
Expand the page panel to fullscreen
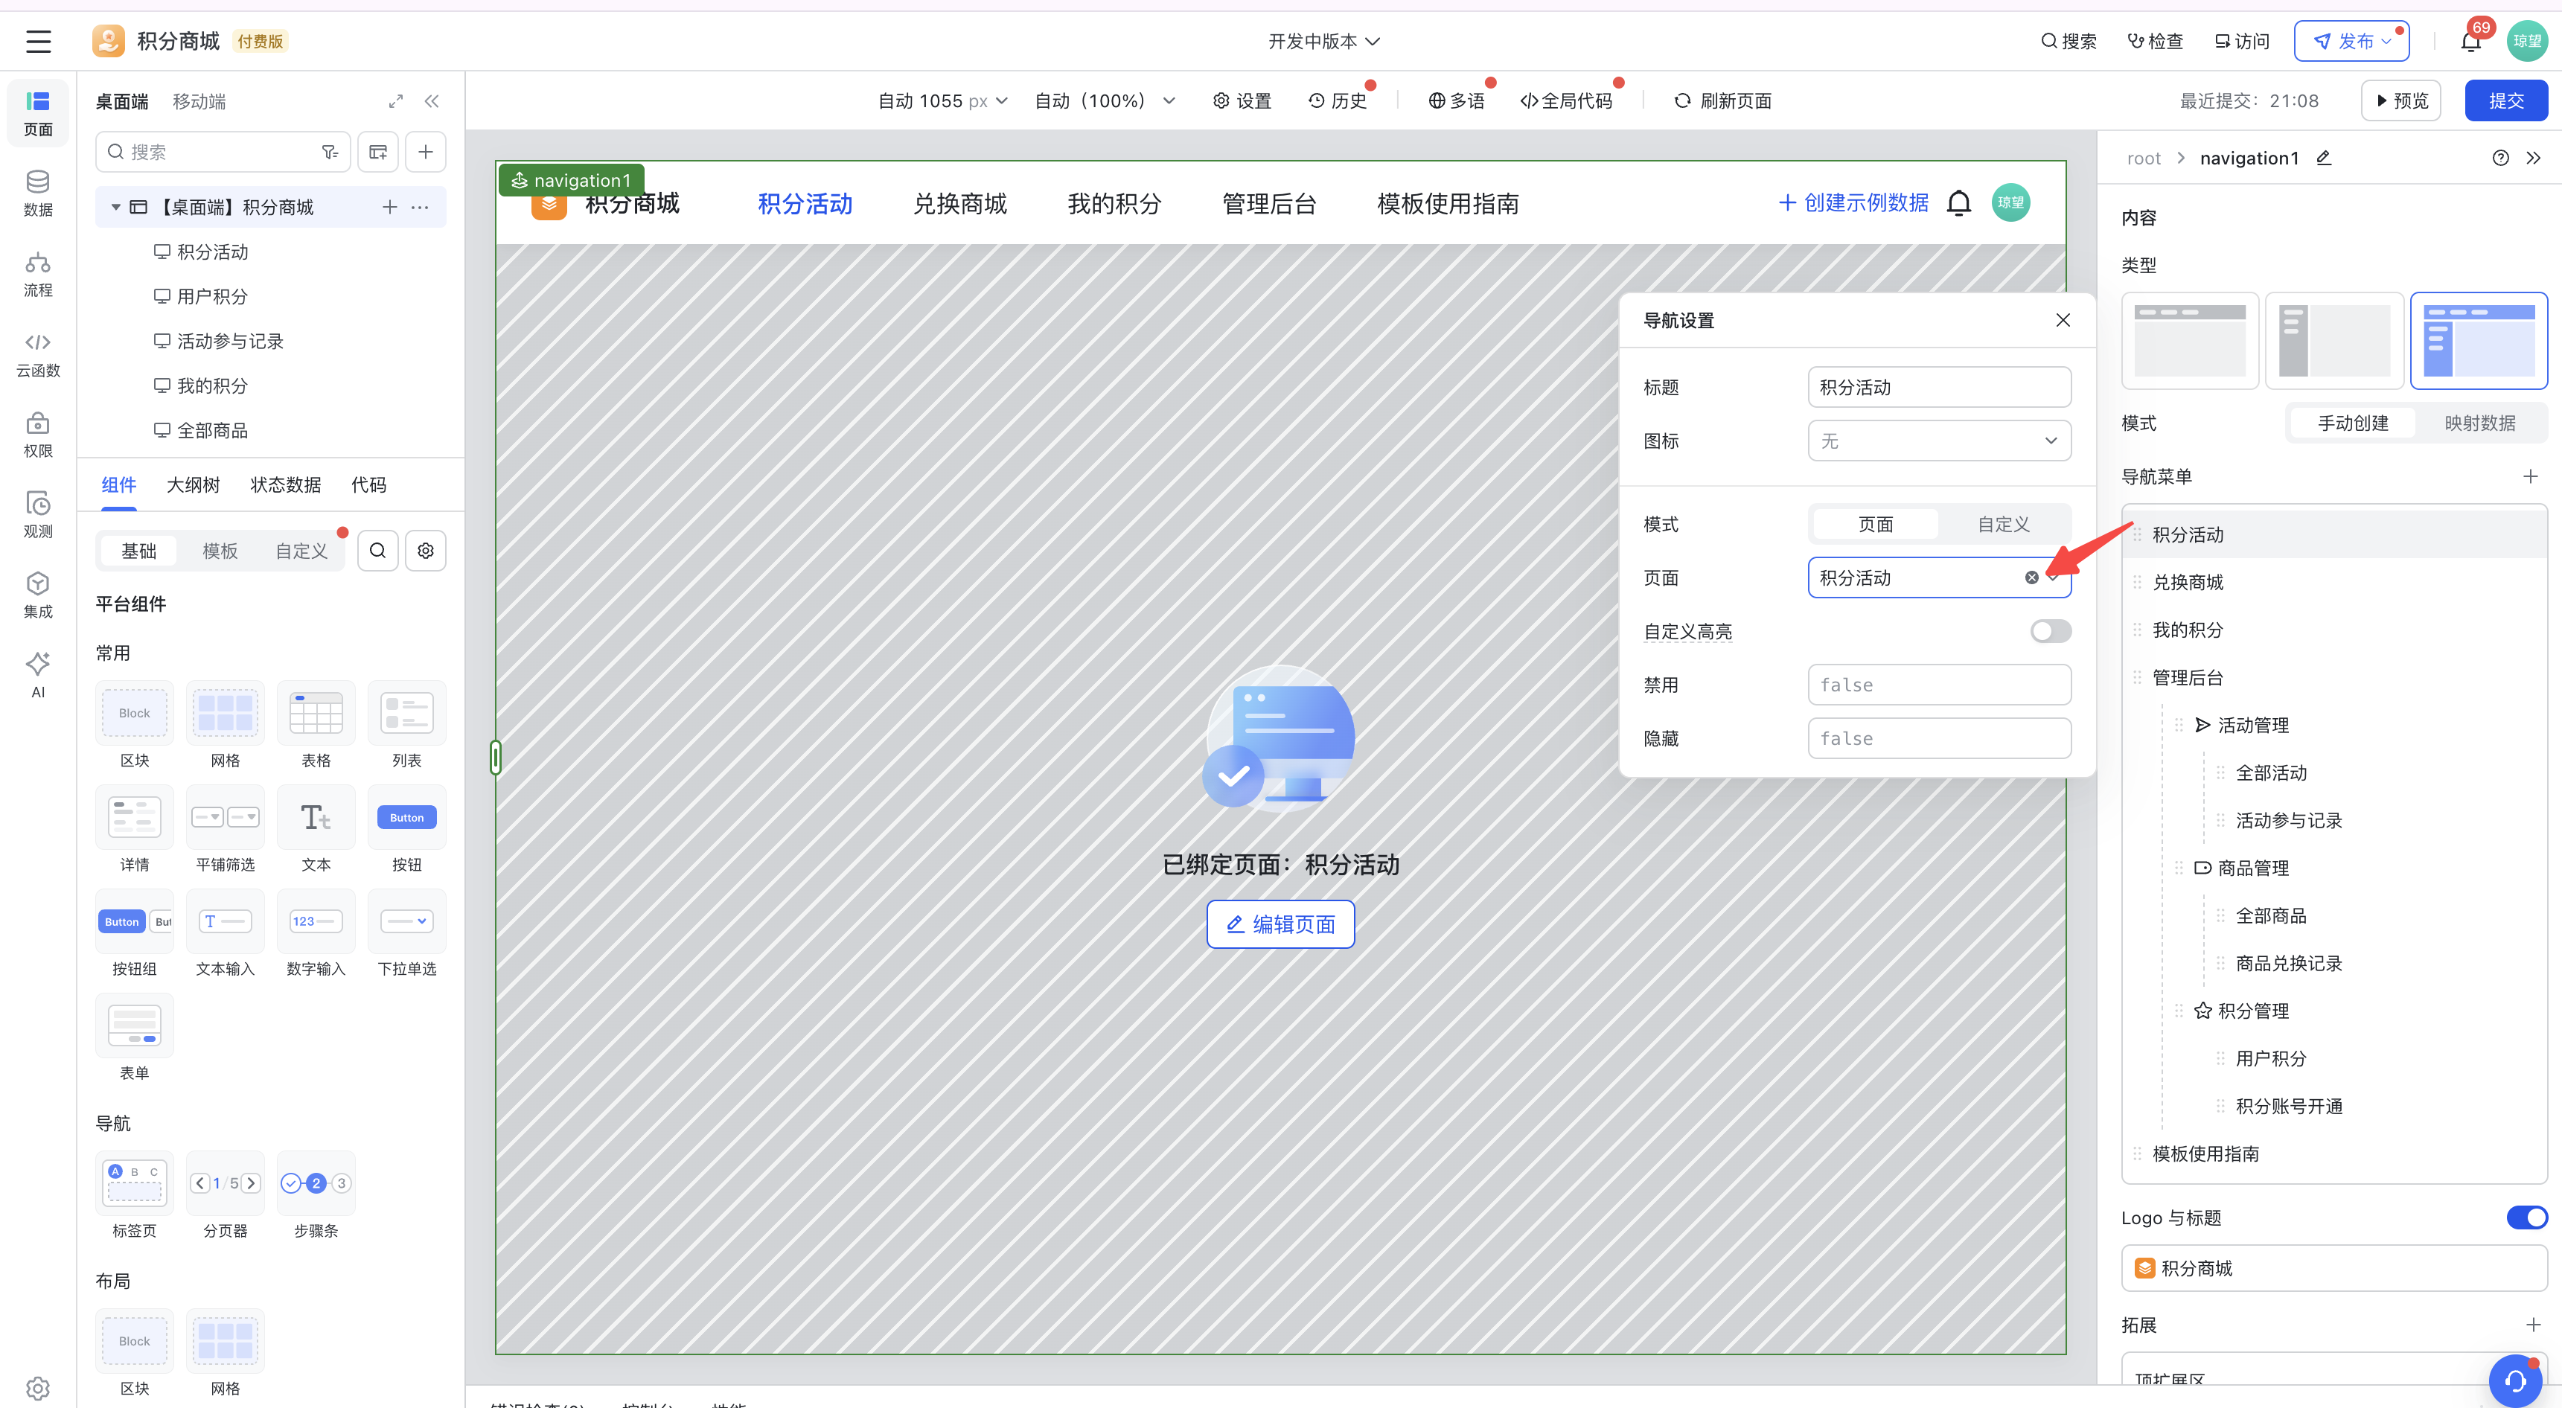click(x=396, y=101)
